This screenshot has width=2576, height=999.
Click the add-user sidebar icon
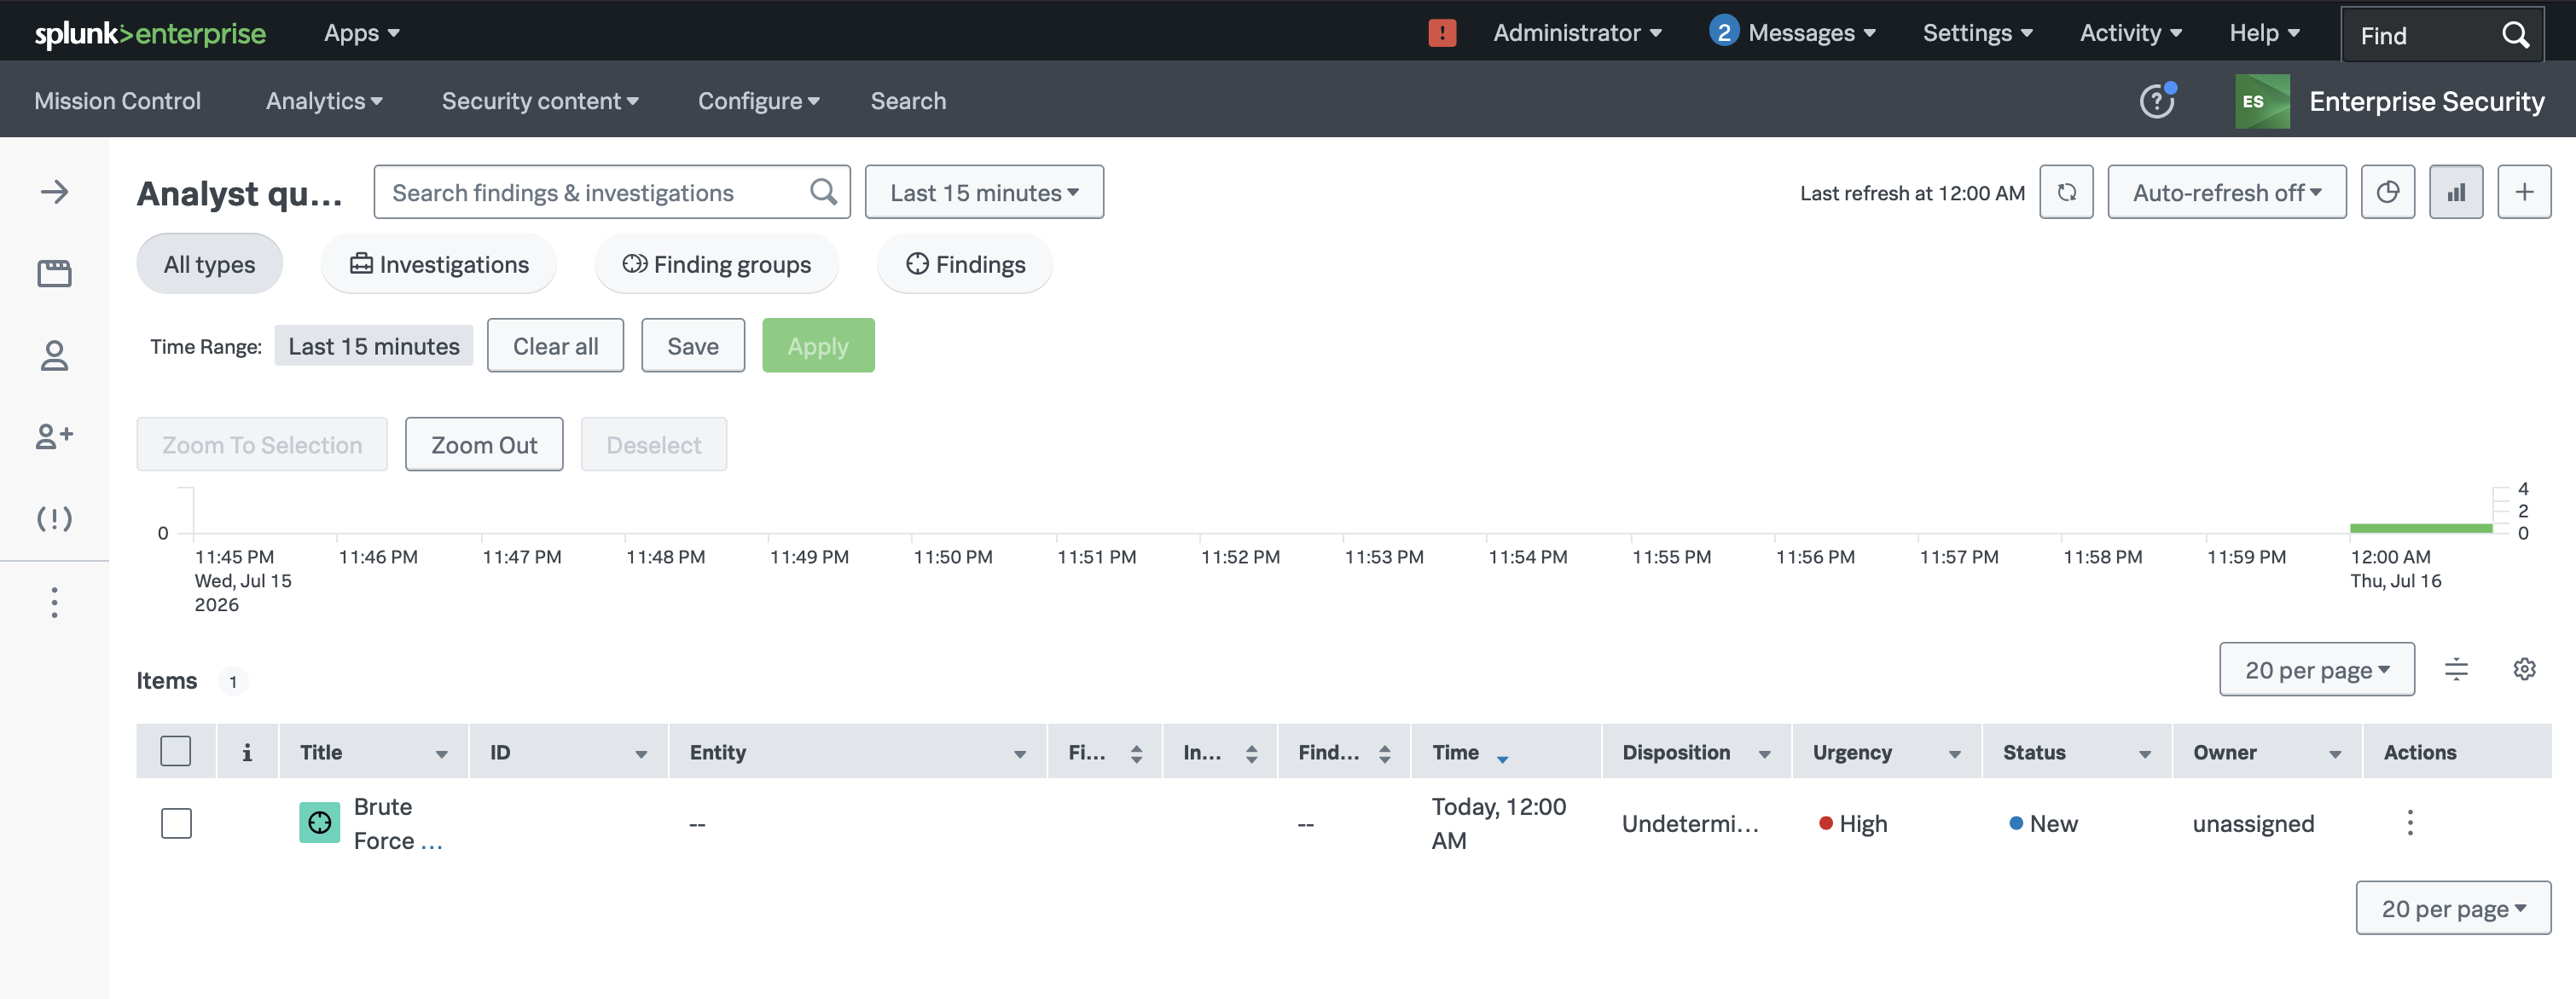click(x=54, y=436)
